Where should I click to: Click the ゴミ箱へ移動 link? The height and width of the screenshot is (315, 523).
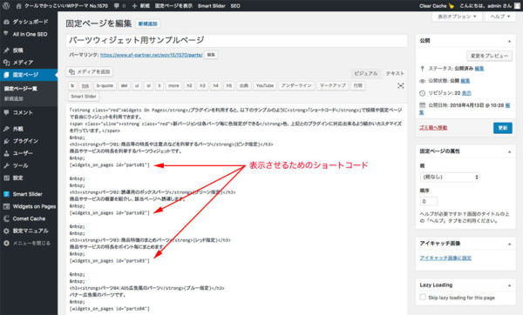(433, 128)
